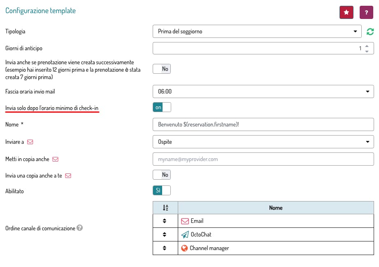Open the Inviare a dropdown
379x267 pixels.
263,142
